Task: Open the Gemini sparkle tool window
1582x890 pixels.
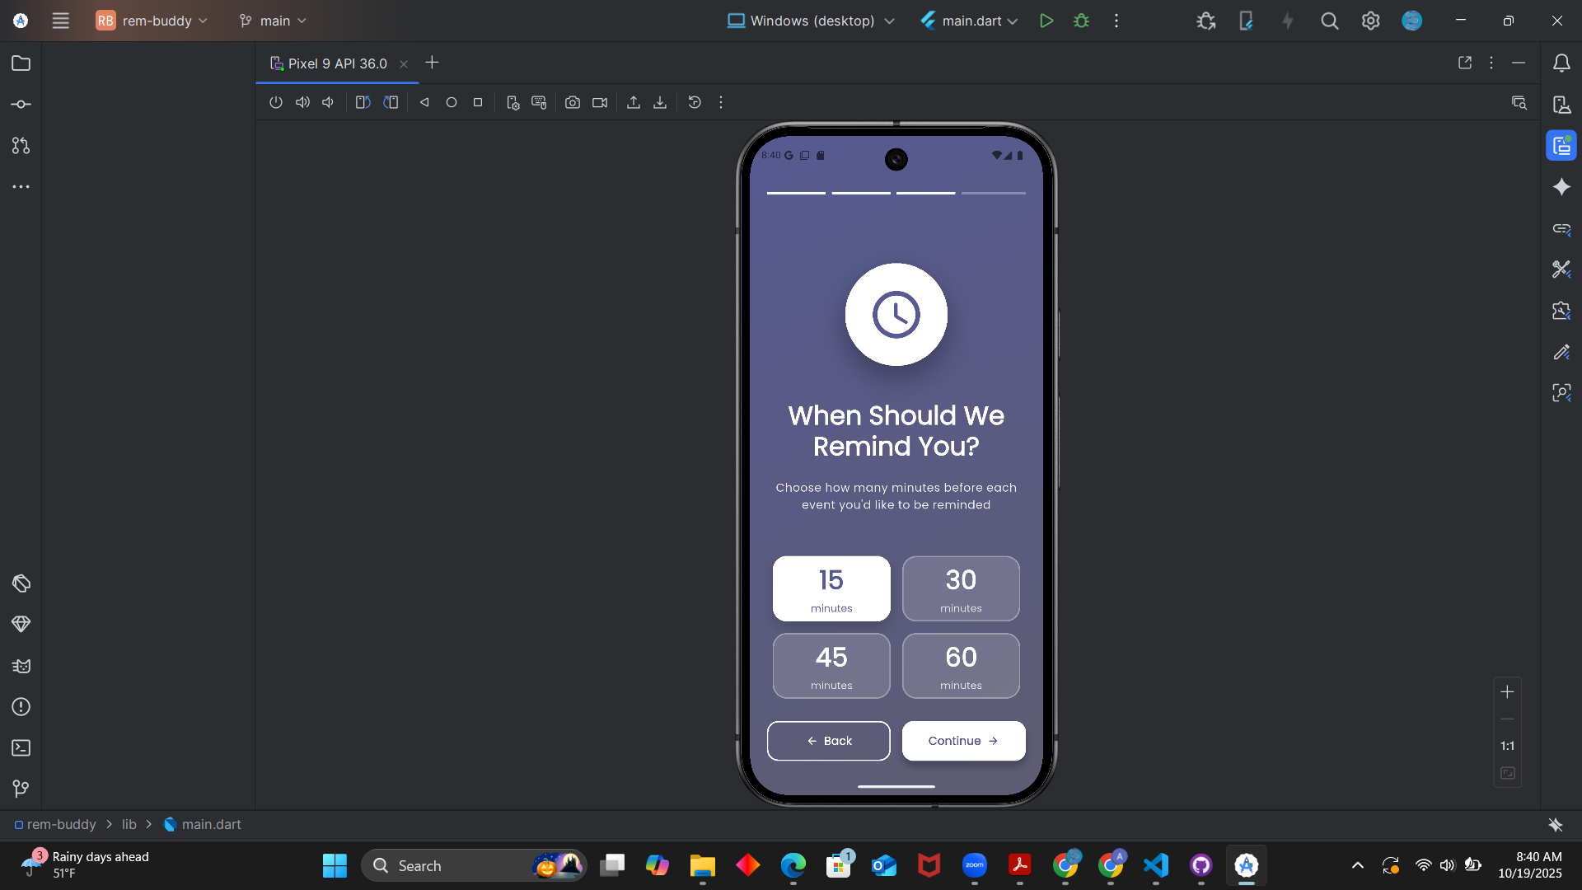Action: 1561,187
